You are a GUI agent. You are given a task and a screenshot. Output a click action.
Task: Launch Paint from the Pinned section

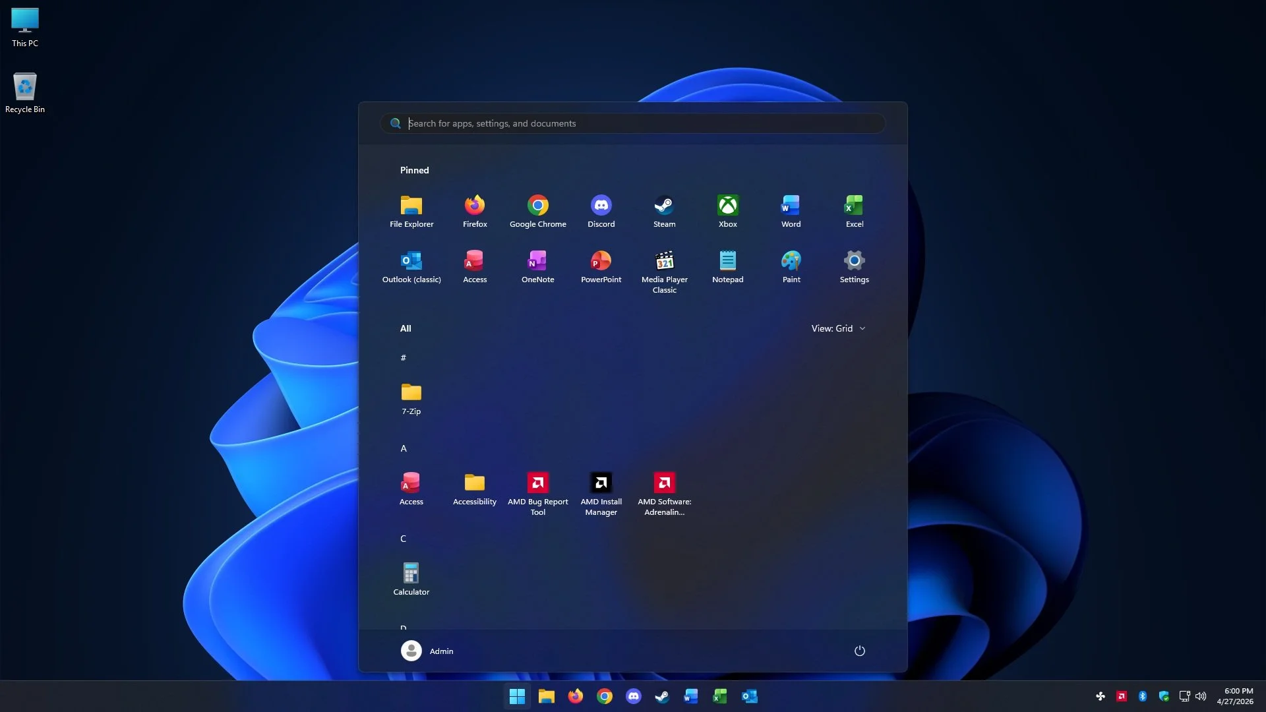791,267
